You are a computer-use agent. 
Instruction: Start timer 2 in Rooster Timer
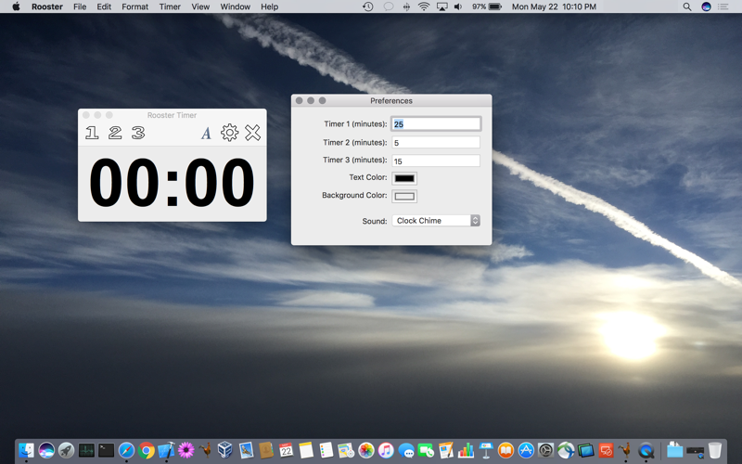pos(115,133)
